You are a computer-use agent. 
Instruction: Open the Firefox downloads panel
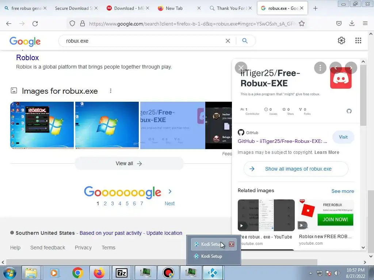point(352,23)
